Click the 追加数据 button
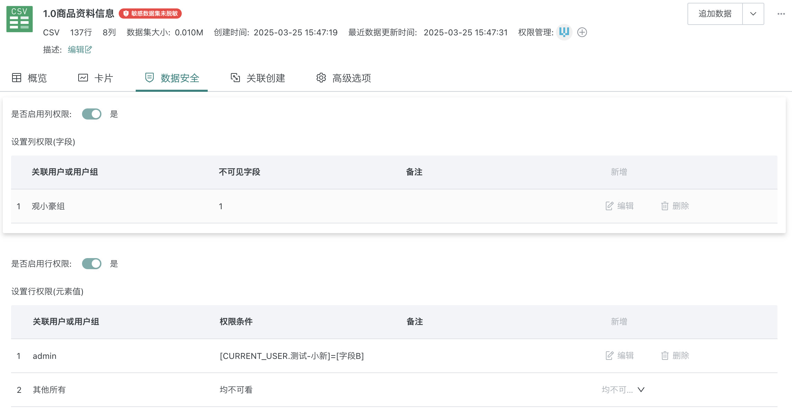The width and height of the screenshot is (792, 415). point(715,14)
